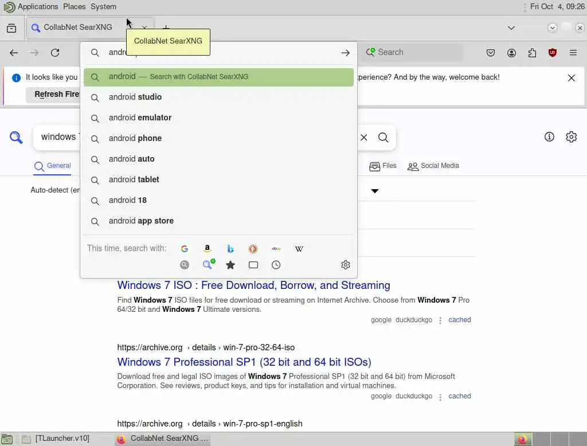Image resolution: width=587 pixels, height=446 pixels.
Task: Click the address bar text field
Action: pos(219,53)
